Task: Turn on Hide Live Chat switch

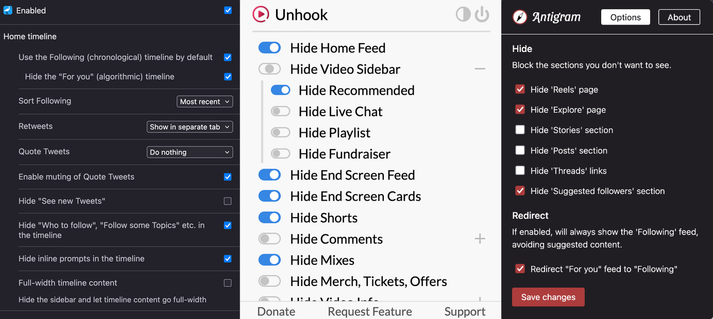Action: [x=281, y=111]
